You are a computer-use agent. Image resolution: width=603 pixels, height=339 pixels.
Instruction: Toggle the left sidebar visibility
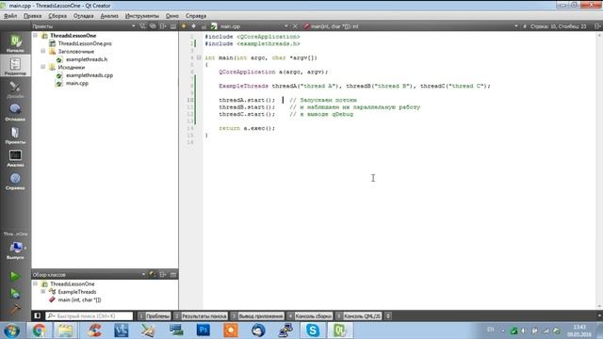coord(38,316)
